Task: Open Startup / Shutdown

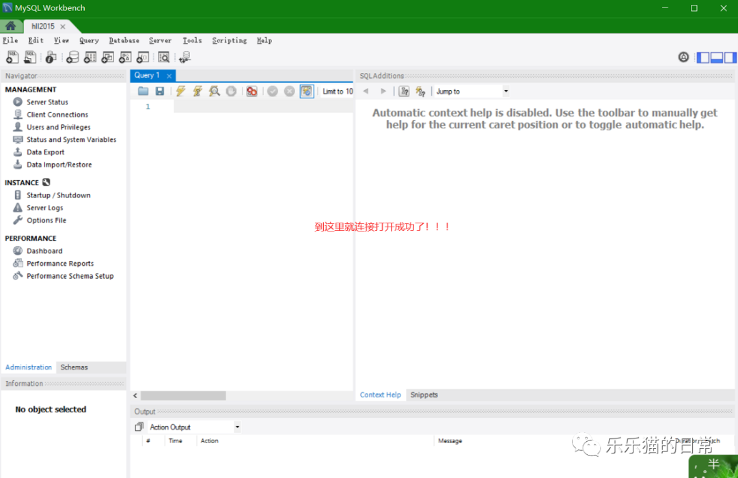Action: (58, 195)
